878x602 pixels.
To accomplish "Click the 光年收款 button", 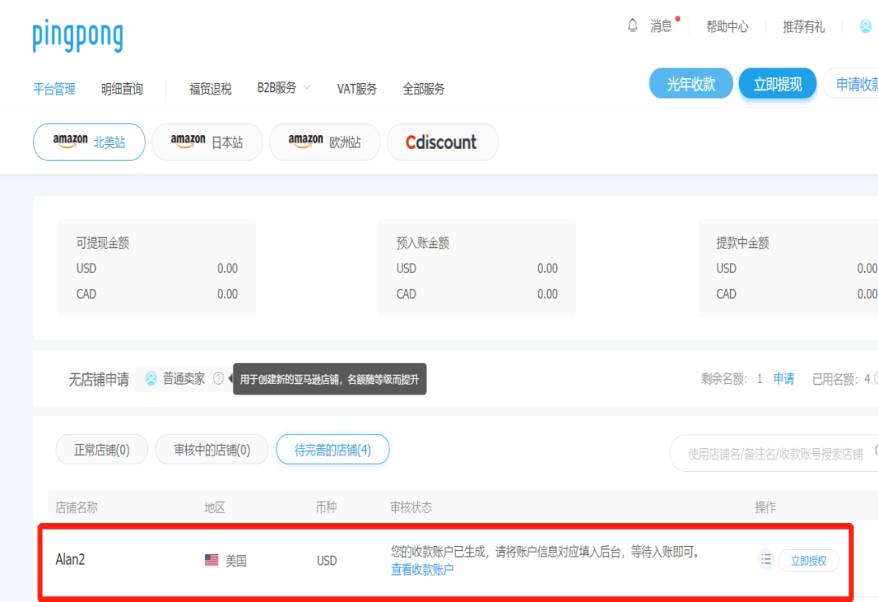I will coord(690,83).
